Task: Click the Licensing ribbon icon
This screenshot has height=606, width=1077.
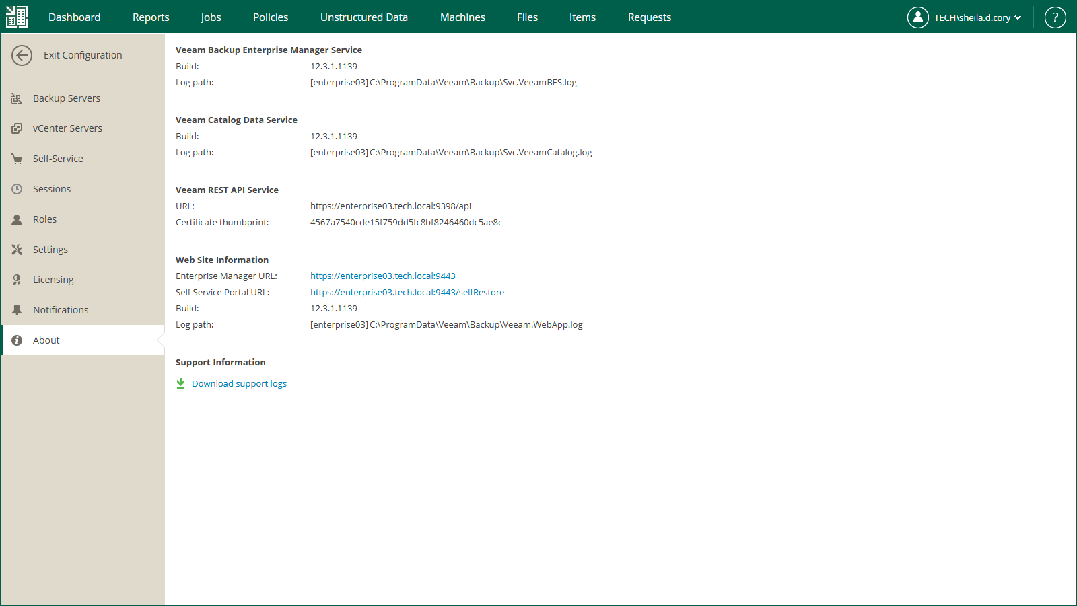Action: [x=17, y=280]
